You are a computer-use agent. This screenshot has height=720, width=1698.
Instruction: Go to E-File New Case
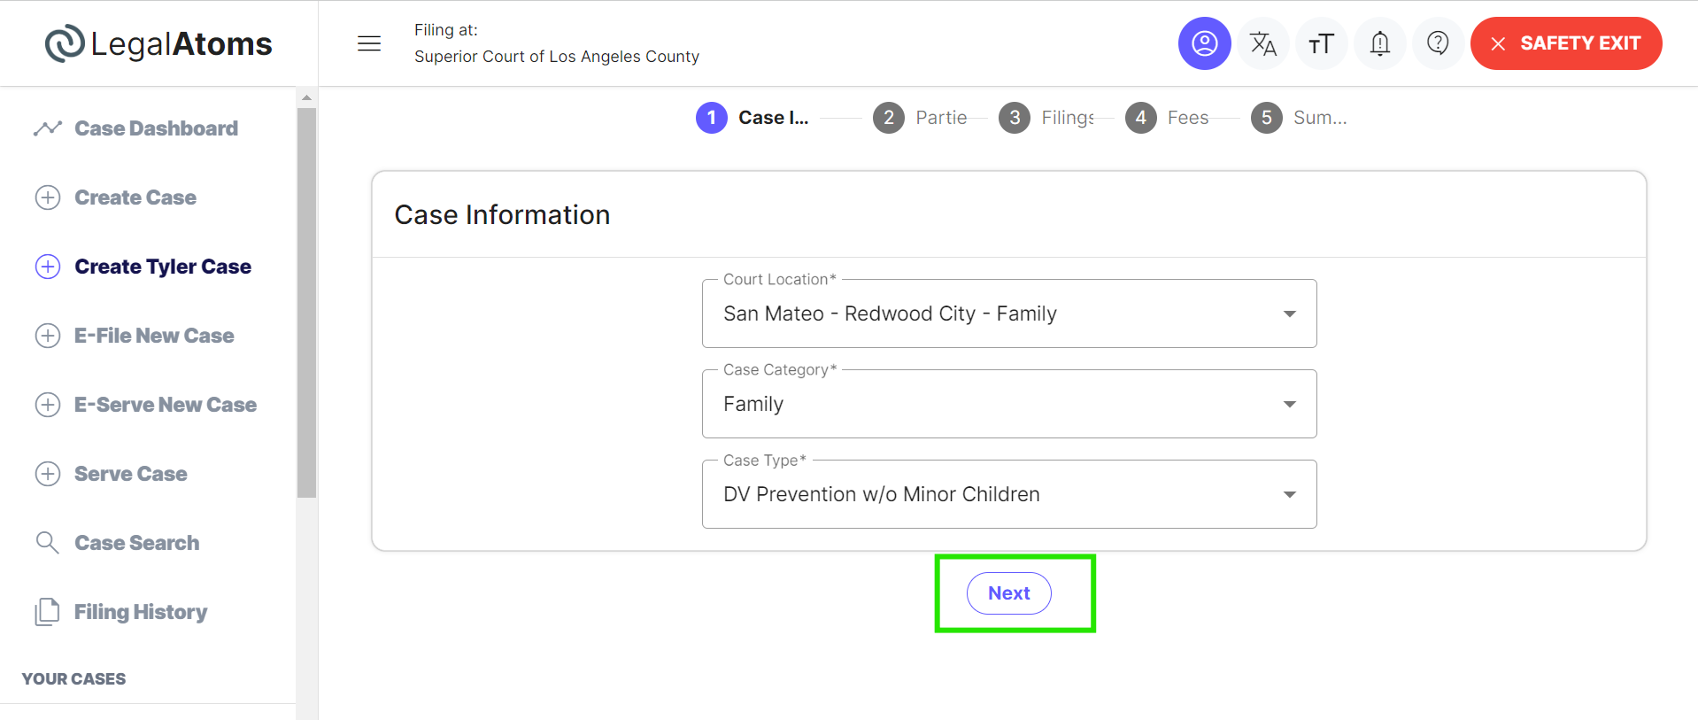154,336
